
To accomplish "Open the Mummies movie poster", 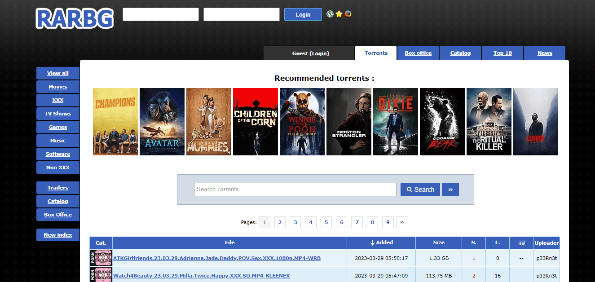I will (x=209, y=122).
